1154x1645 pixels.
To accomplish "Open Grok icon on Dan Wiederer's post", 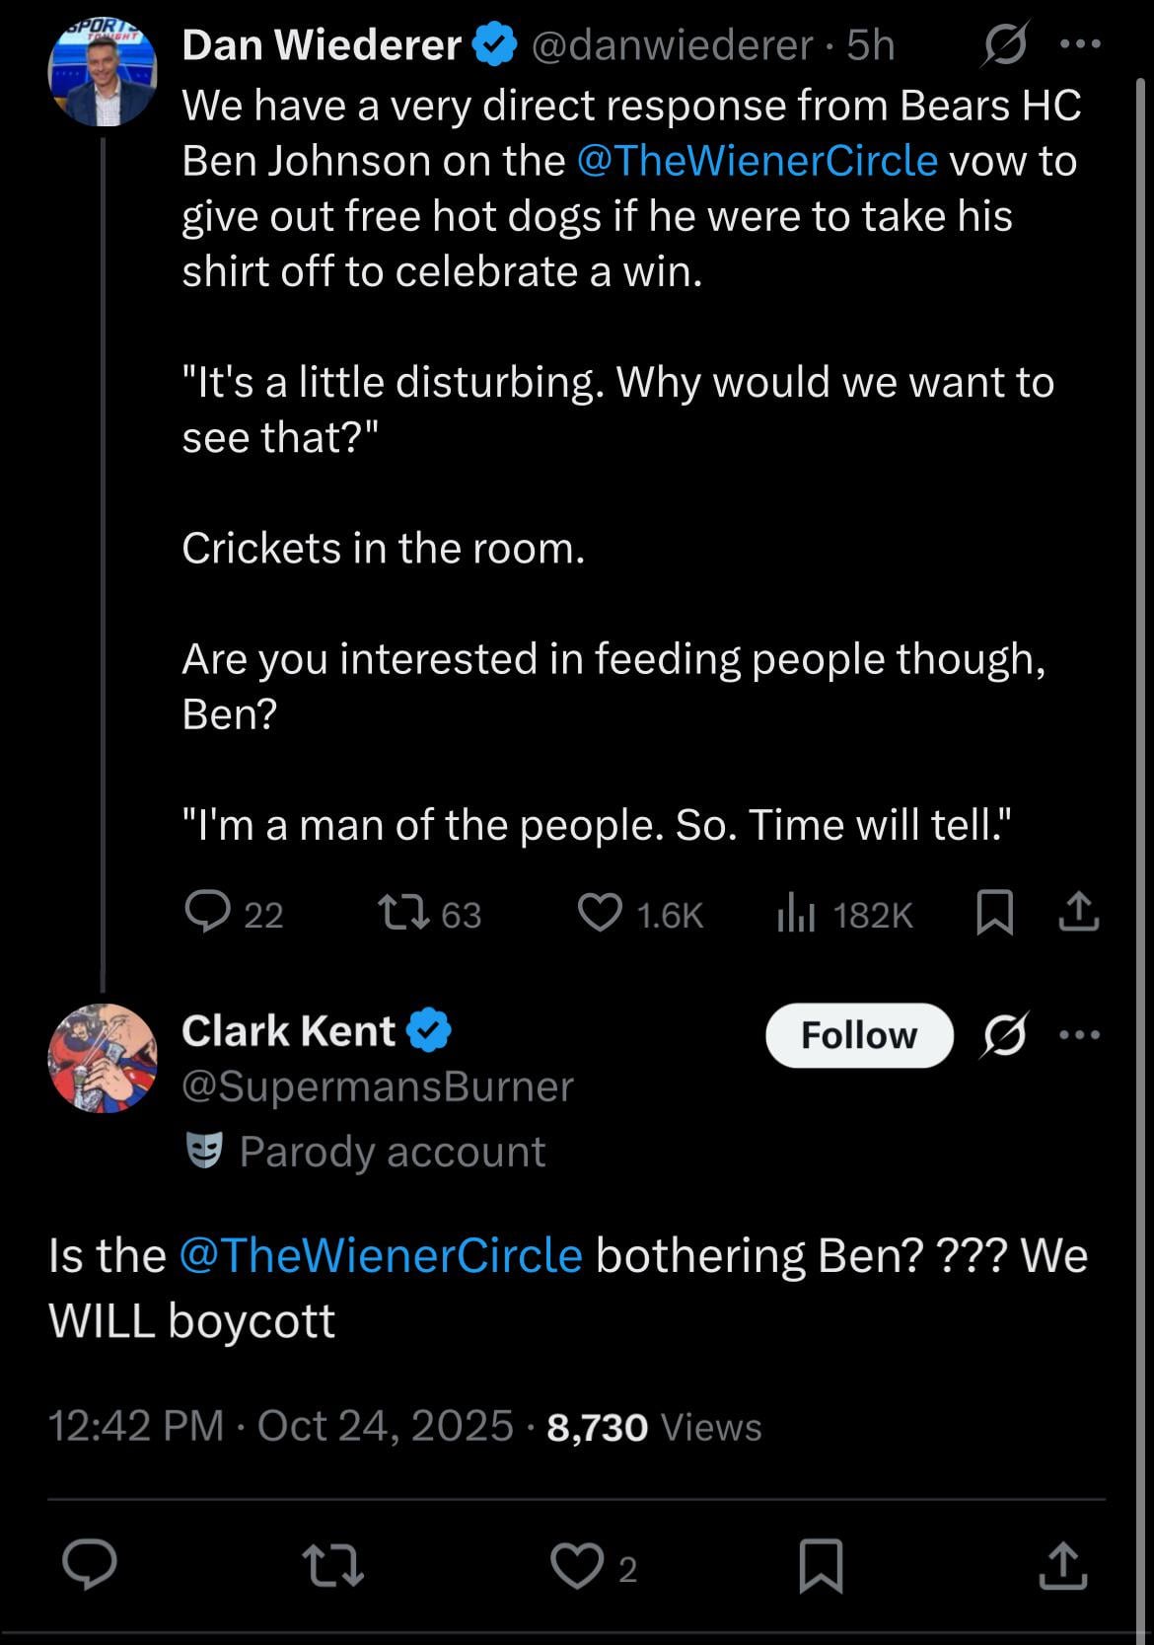I will click(x=1005, y=44).
